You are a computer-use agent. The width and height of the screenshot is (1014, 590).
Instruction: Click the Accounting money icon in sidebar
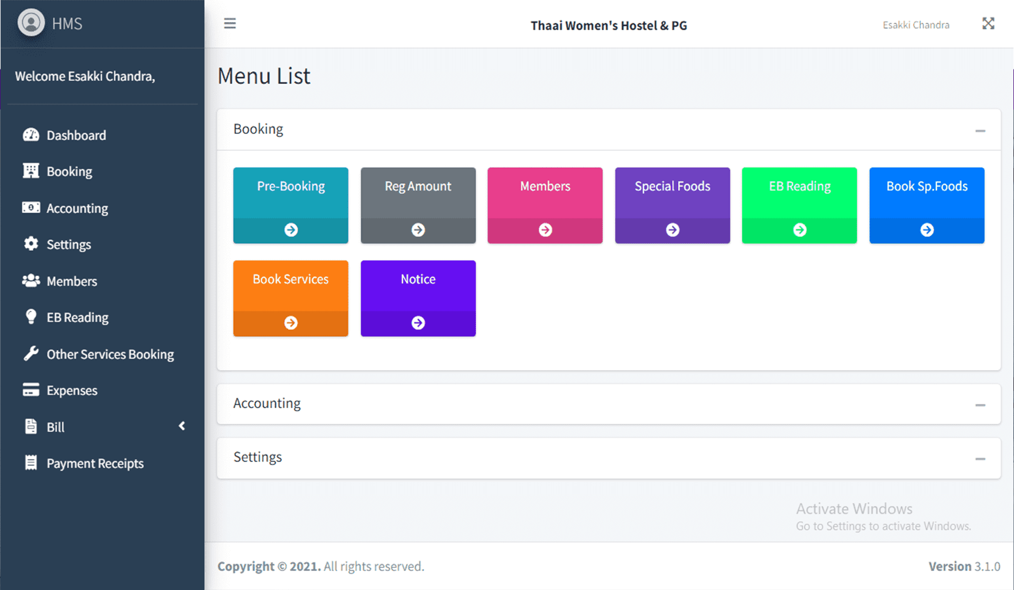[31, 207]
